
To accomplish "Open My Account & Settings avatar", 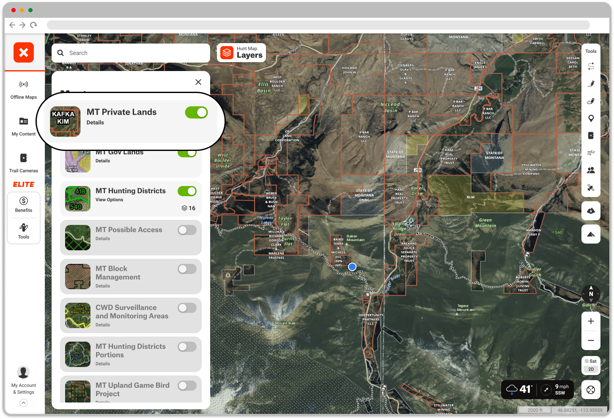I will [x=23, y=372].
